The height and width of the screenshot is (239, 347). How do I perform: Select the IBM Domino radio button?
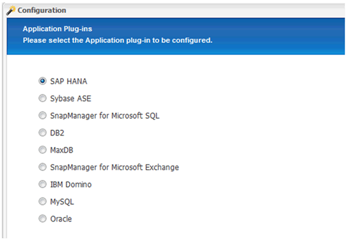tap(42, 185)
